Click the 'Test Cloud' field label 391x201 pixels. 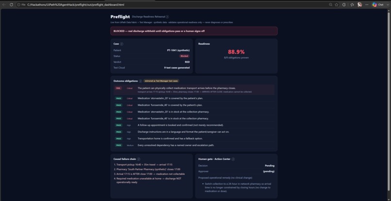[119, 68]
